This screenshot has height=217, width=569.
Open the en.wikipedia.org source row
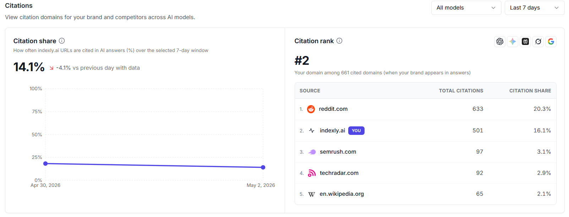(425, 194)
